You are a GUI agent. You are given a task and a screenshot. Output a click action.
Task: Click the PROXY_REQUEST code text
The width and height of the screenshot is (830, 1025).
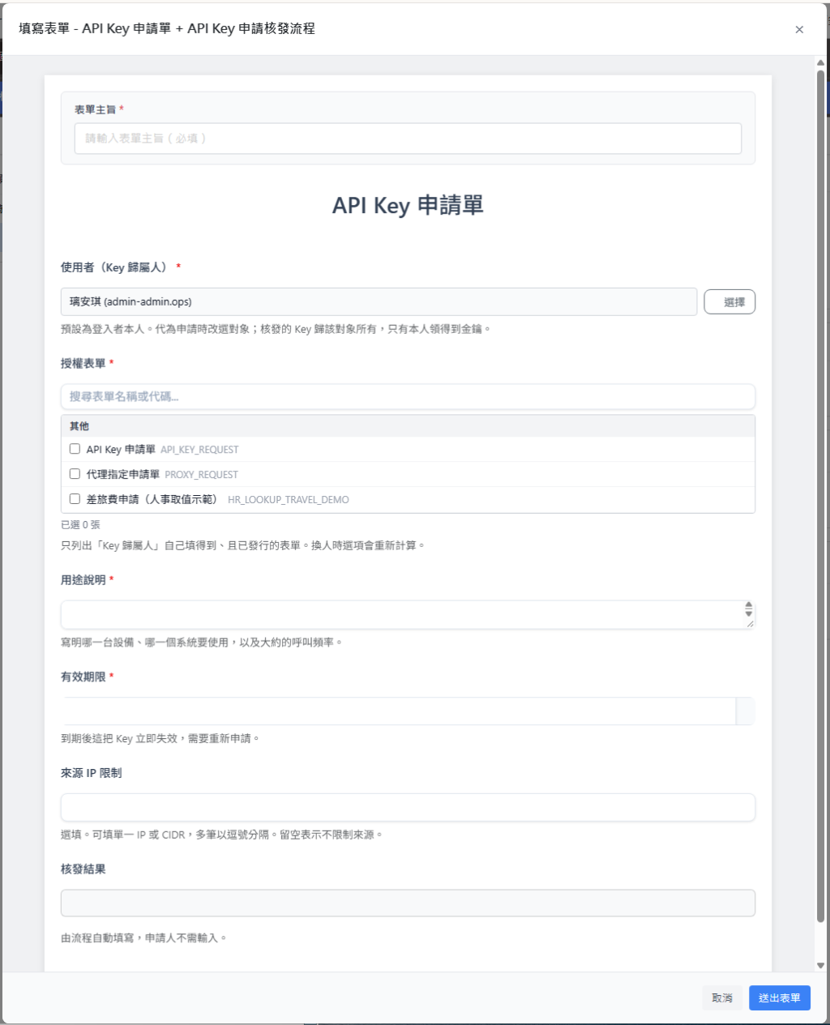coord(201,475)
